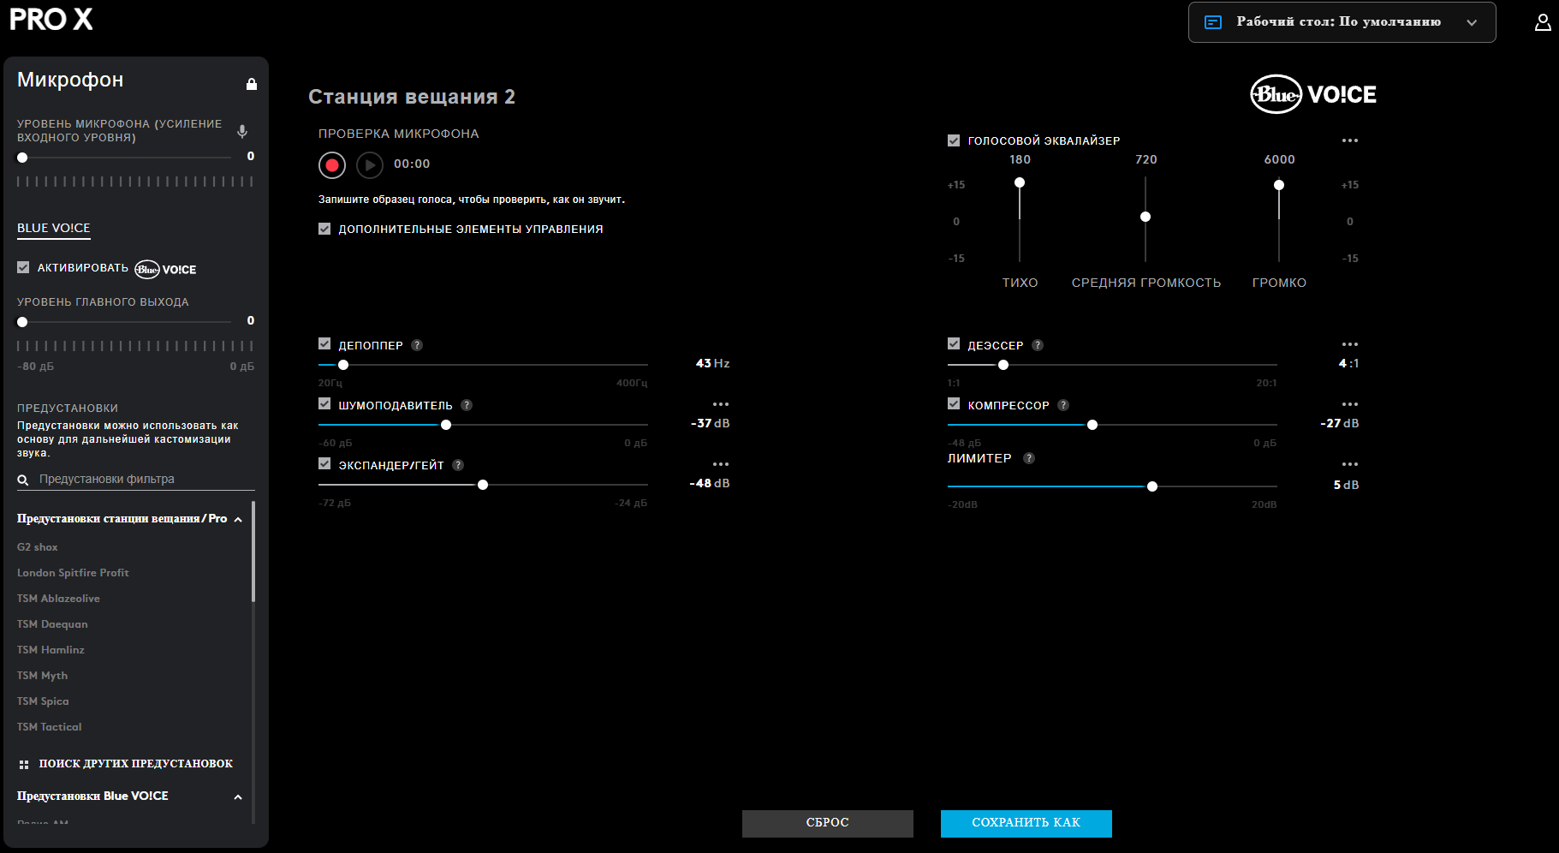Toggle Активировать Blue VO!CE checkbox
1559x853 pixels.
coord(23,267)
